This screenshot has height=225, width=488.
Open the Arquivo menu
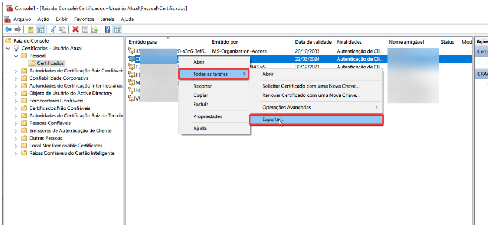[x=22, y=19]
